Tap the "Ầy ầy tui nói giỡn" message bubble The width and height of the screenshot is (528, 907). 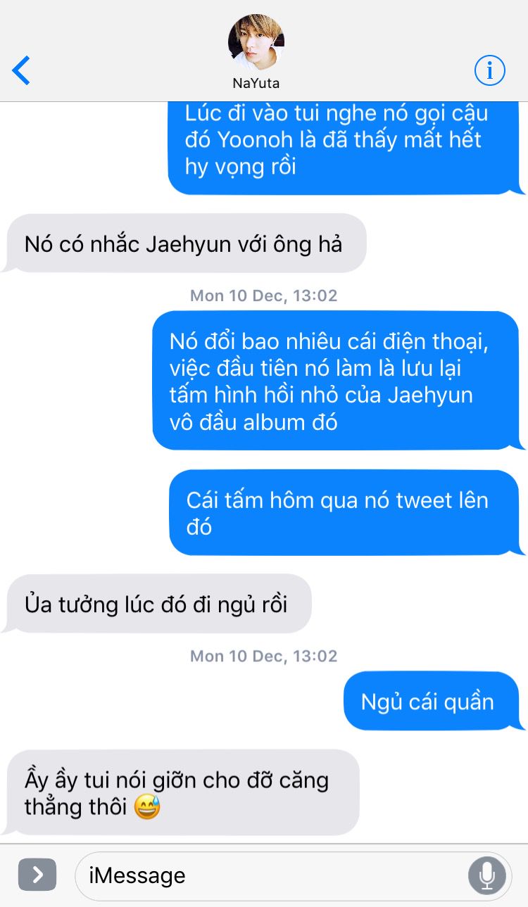182,792
